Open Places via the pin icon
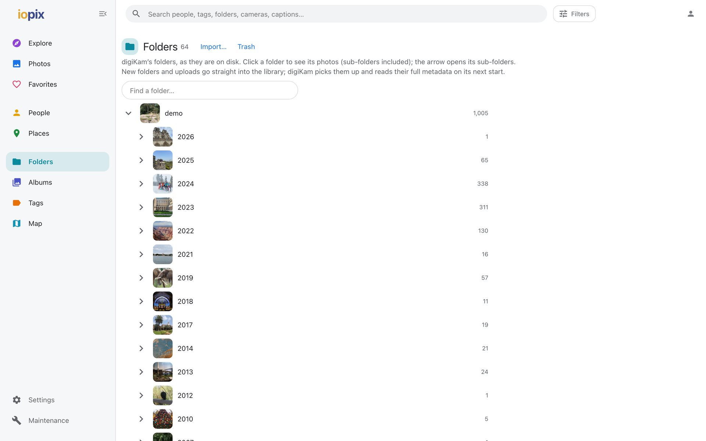This screenshot has width=706, height=441. (x=17, y=133)
